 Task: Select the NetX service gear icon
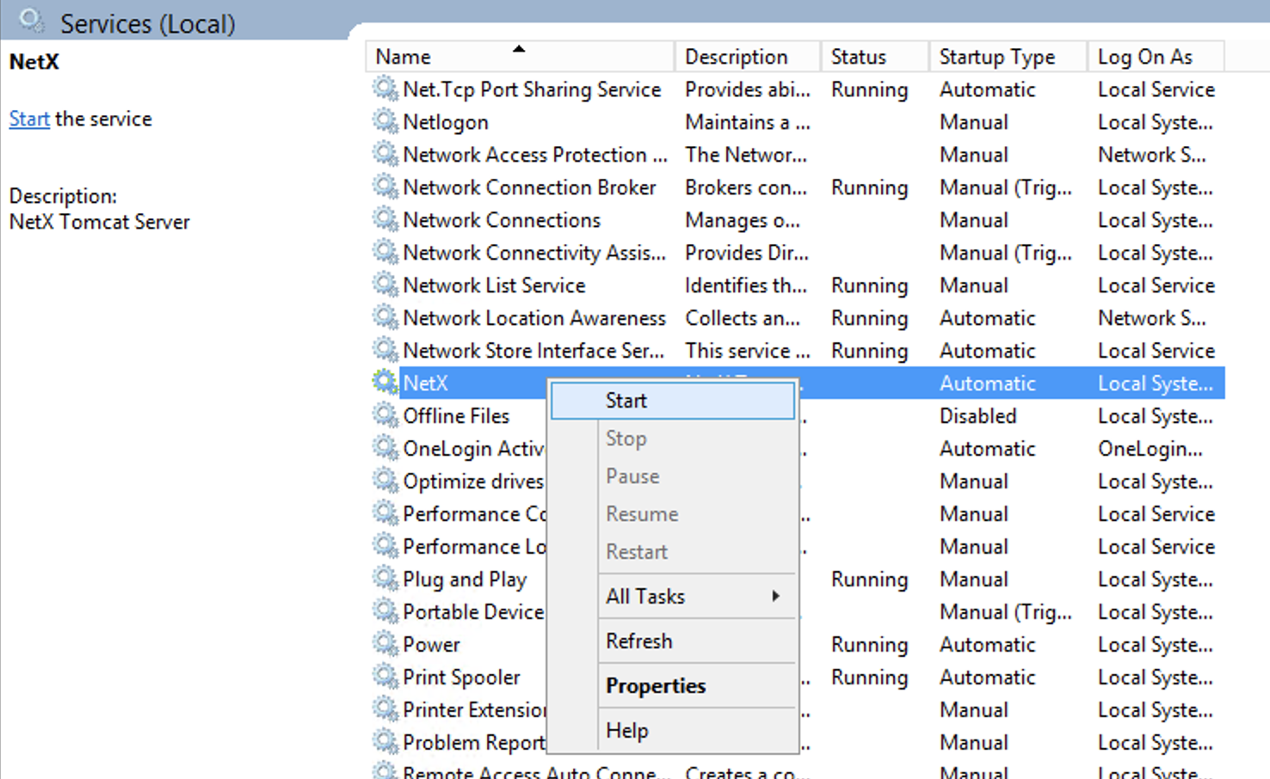point(385,383)
